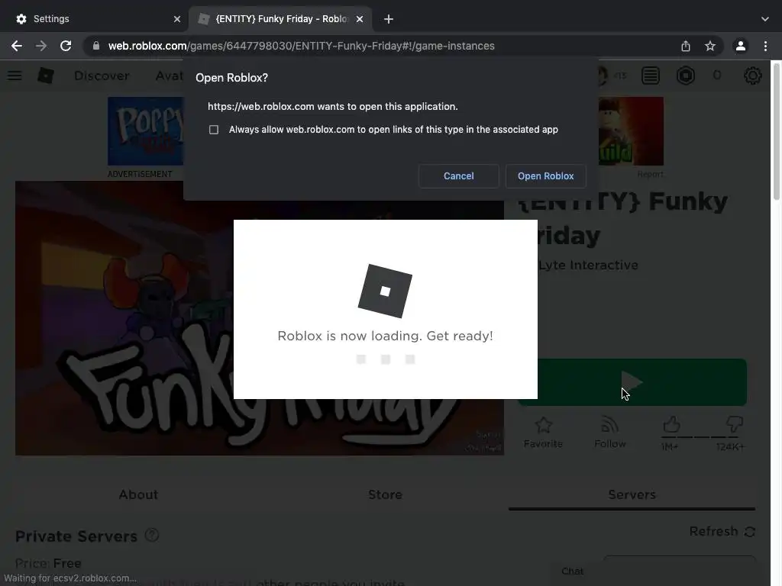
Task: Click the site lock icon
Action: tap(95, 46)
